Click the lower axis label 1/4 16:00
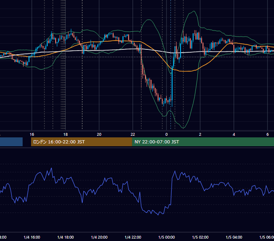Screen dimensions: 274x241 pyautogui.click(x=32, y=237)
